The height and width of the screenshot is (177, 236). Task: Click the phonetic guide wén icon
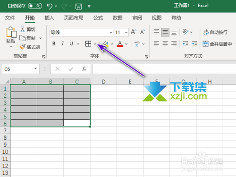(x=137, y=44)
